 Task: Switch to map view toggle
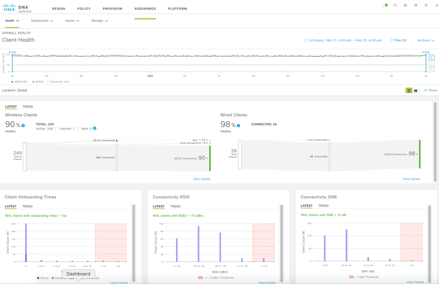click(x=416, y=90)
